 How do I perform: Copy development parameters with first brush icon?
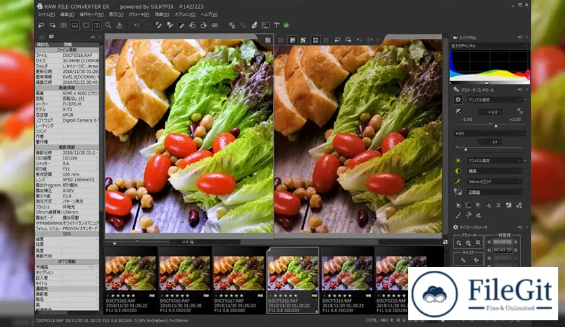(159, 25)
